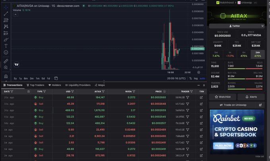This screenshot has width=270, height=161.
Task: Switch to the Holders tab
Action: point(55,85)
